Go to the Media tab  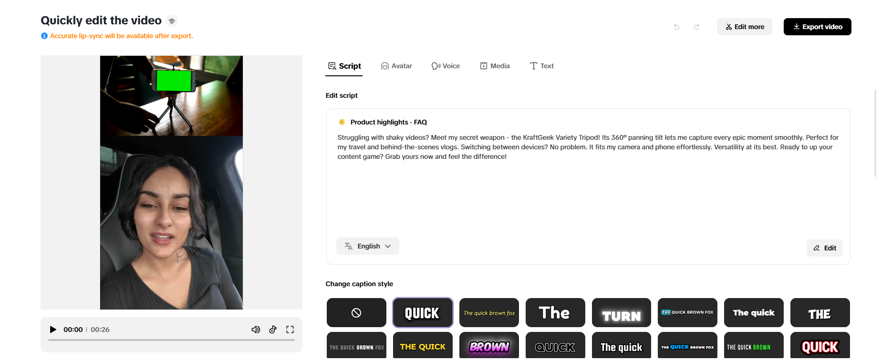[x=495, y=66]
